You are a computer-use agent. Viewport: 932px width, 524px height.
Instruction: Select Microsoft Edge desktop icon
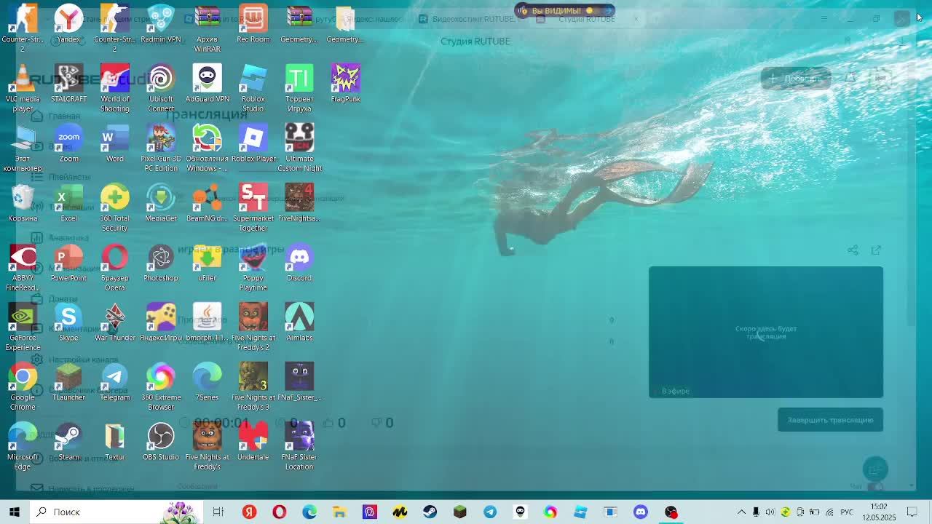click(x=23, y=447)
